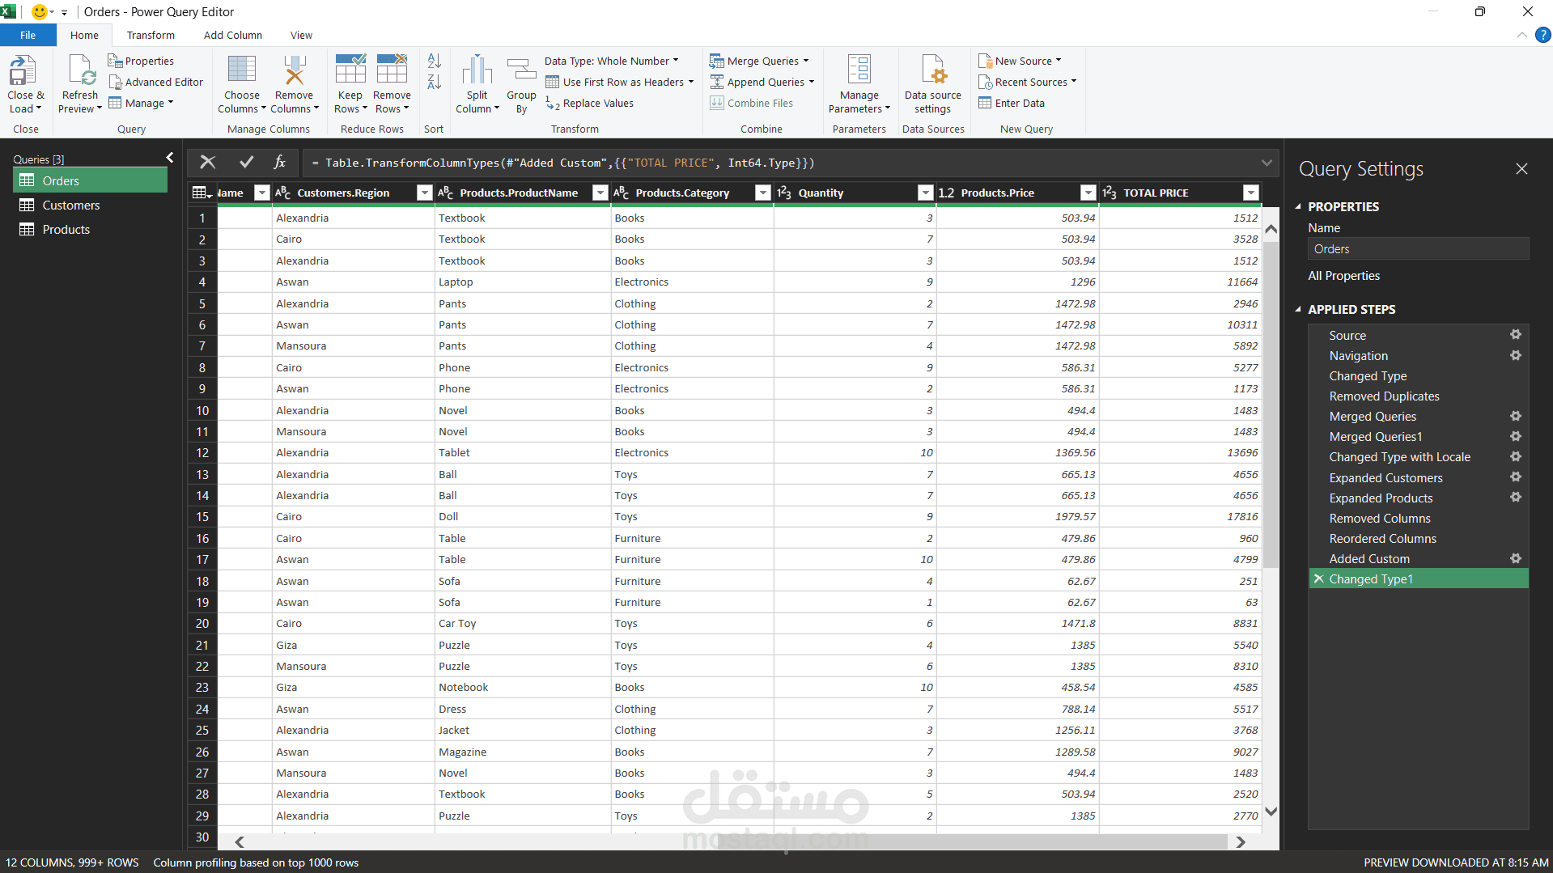
Task: Open Customers.Region column filter dropdown
Action: click(424, 193)
